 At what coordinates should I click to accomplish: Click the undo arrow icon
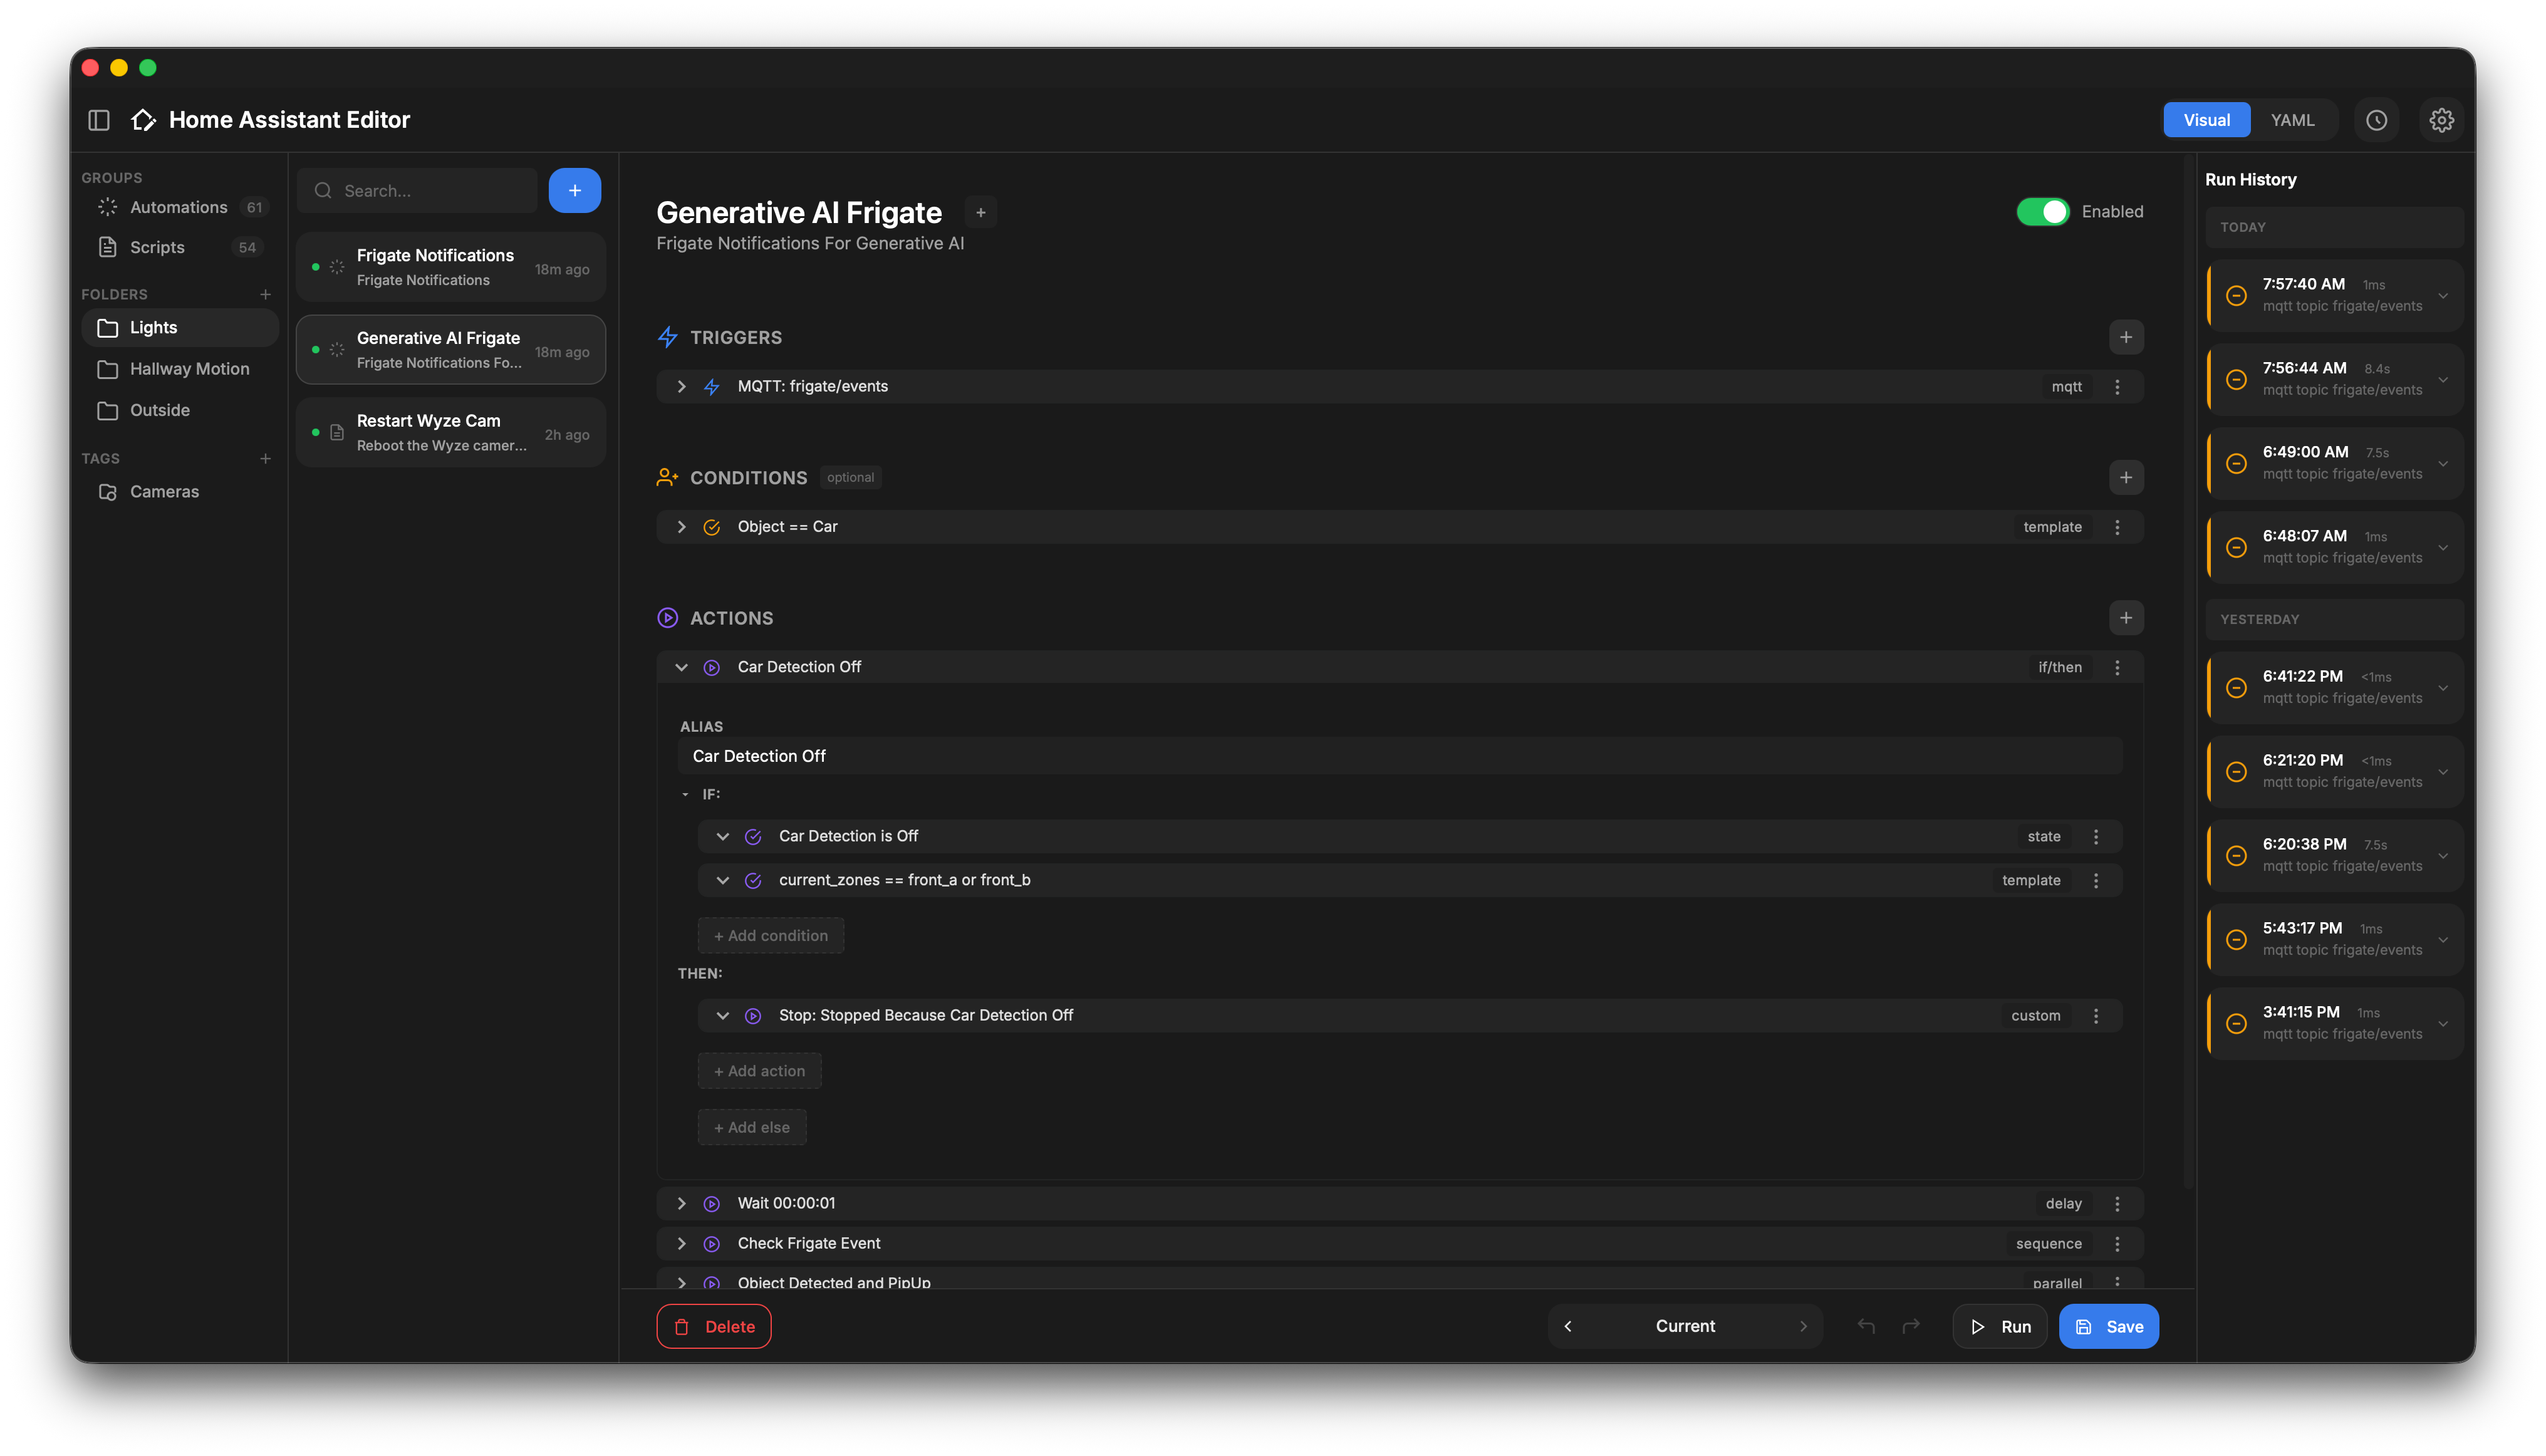pyautogui.click(x=1865, y=1326)
